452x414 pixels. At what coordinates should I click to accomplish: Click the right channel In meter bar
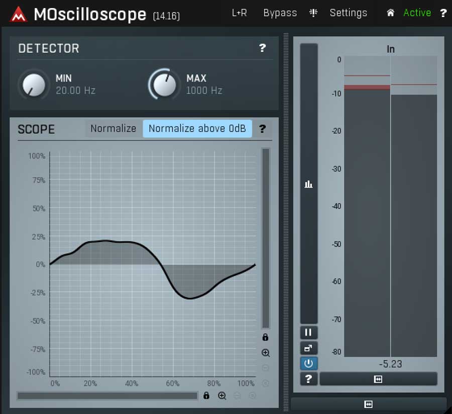414,206
